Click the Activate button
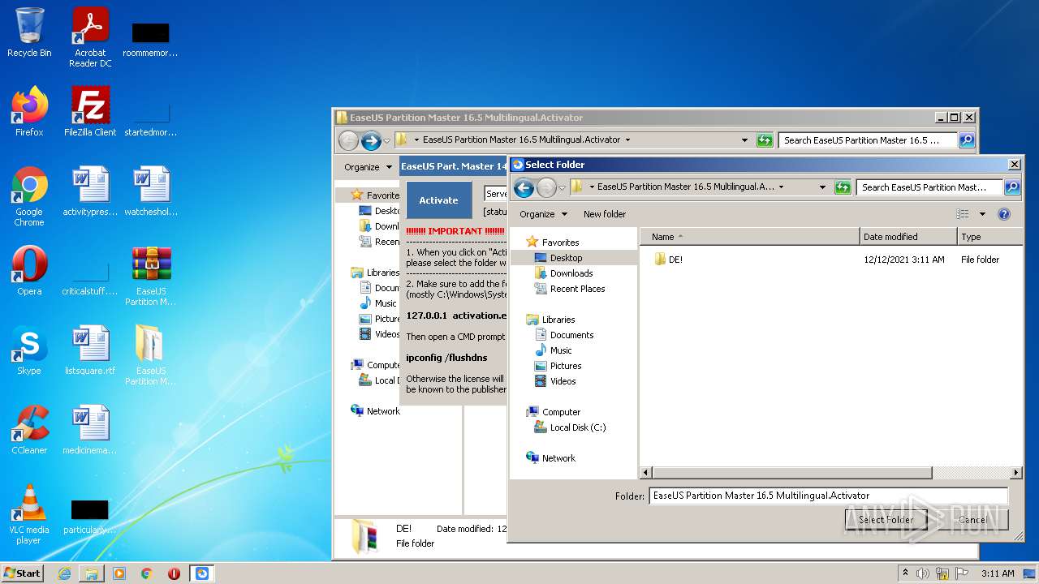This screenshot has width=1039, height=584. (x=438, y=200)
